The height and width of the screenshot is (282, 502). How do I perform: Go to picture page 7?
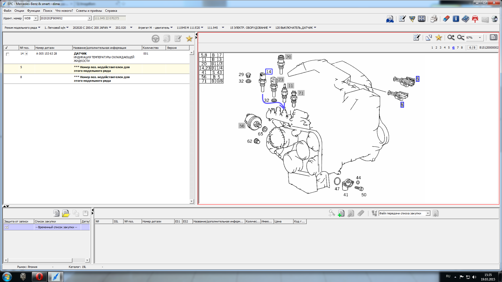point(458,48)
